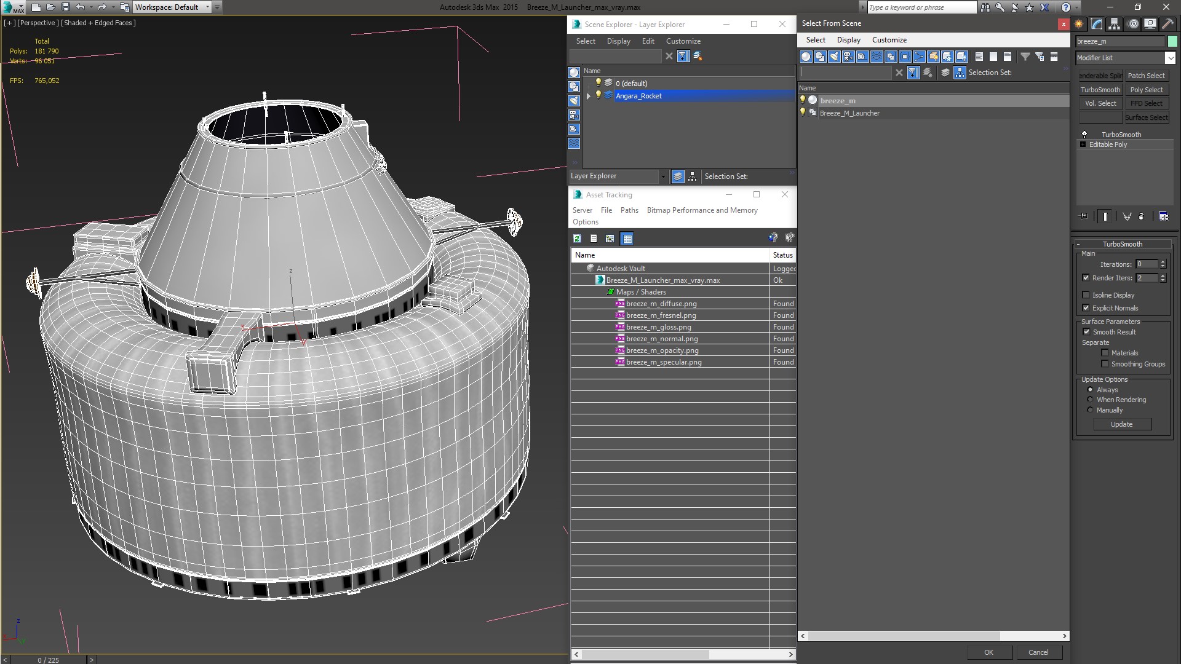Screen dimensions: 1181x664
Task: Select When Rendering update option
Action: click(1090, 400)
